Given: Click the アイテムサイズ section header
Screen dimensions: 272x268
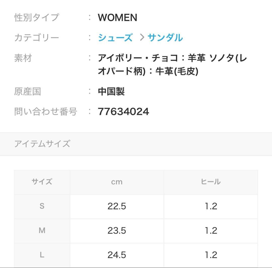Looking at the screenshot, I should click(x=42, y=144).
